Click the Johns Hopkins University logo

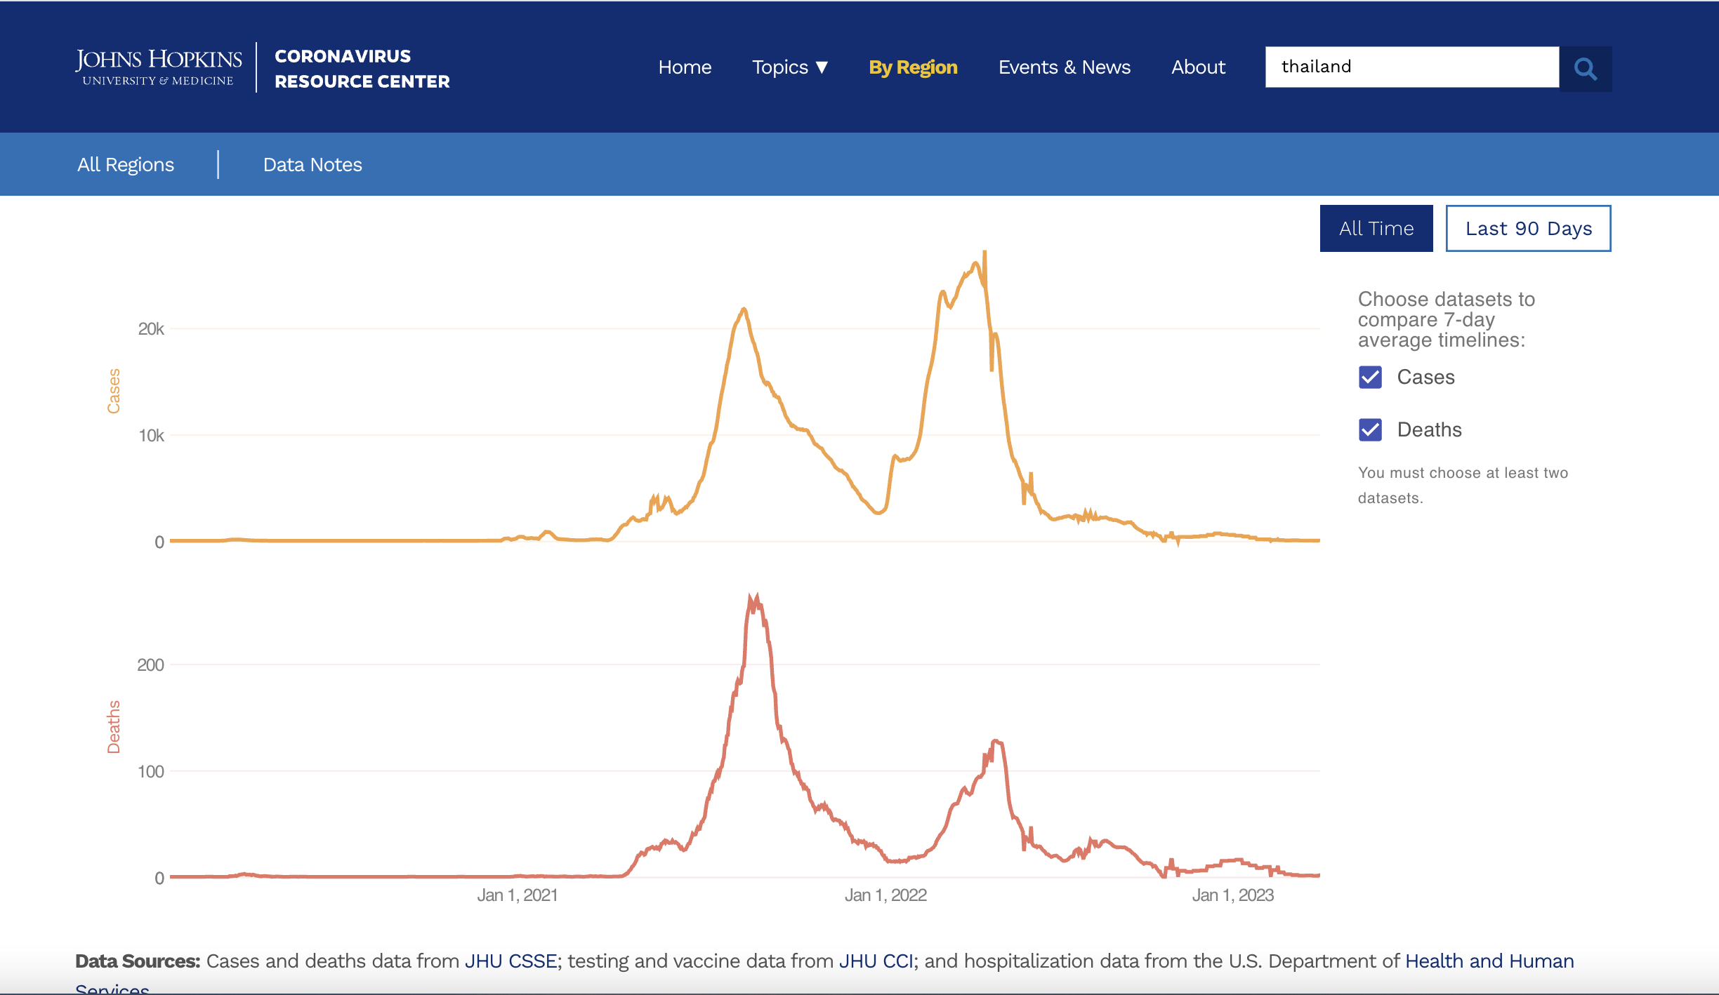pyautogui.click(x=158, y=67)
